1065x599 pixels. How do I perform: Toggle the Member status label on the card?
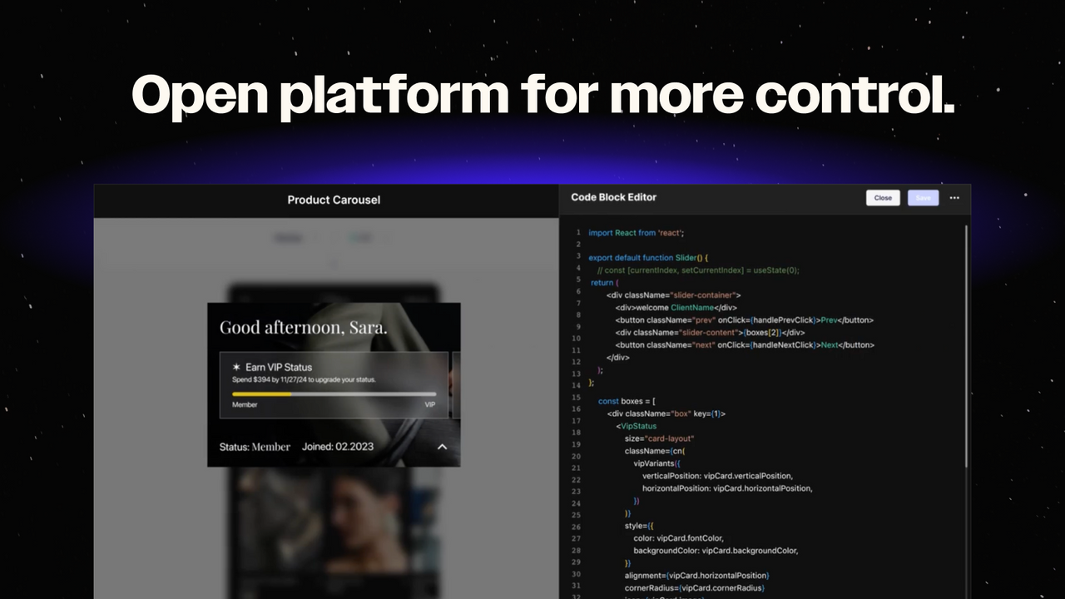(240, 404)
